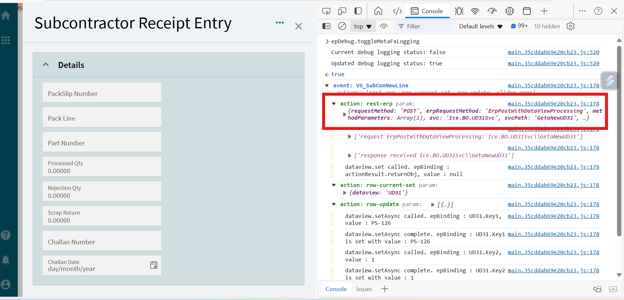
Task: Click the console Filter box
Action: pyautogui.click(x=424, y=26)
